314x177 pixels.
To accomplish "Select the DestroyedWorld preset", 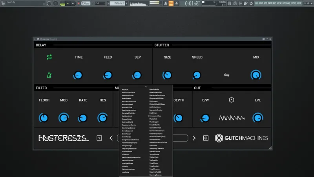I will [127, 122].
